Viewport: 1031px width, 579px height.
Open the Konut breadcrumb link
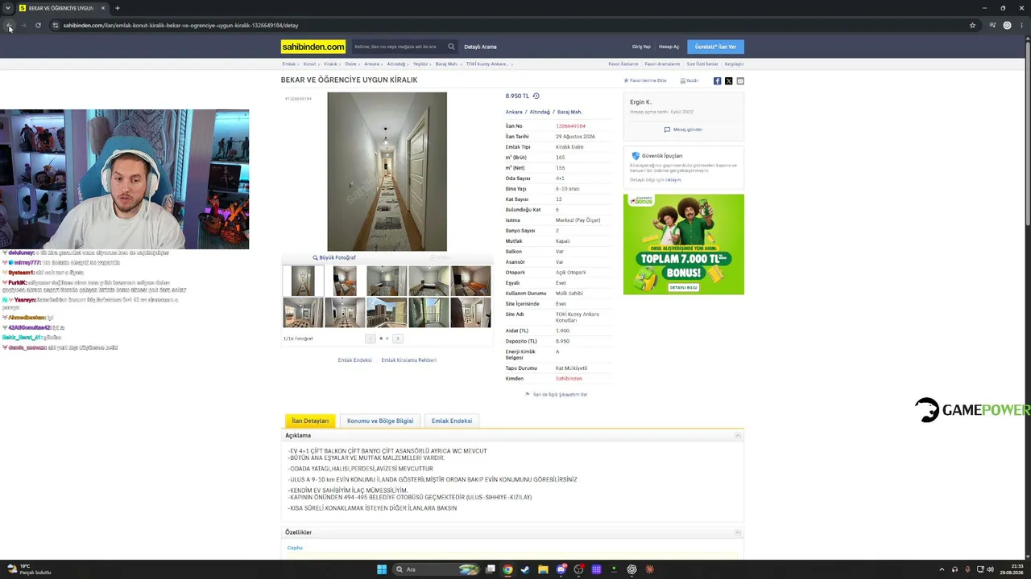coord(309,64)
